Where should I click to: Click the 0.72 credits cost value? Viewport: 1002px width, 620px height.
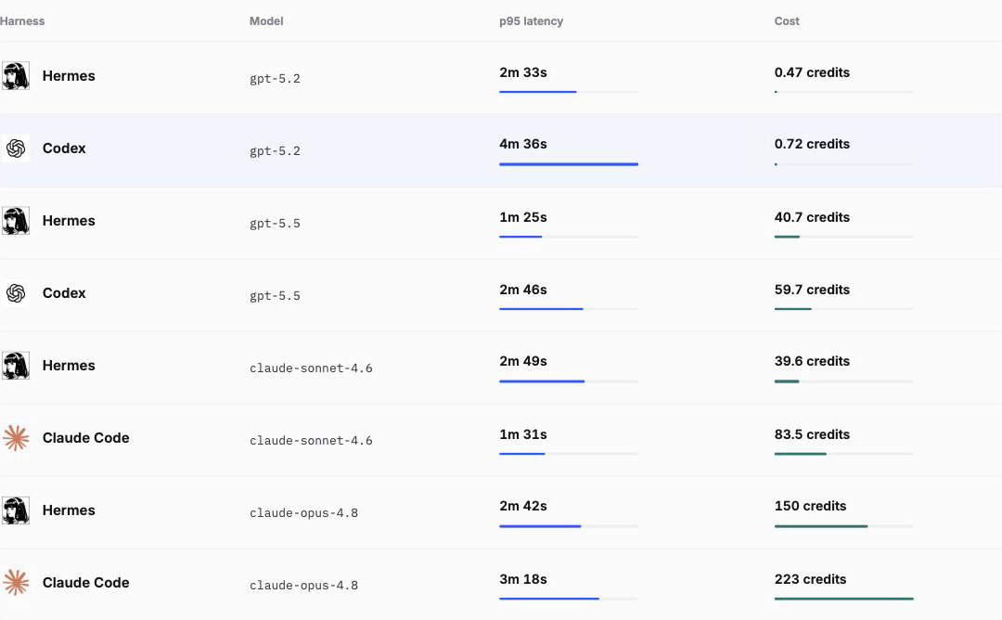click(x=812, y=144)
